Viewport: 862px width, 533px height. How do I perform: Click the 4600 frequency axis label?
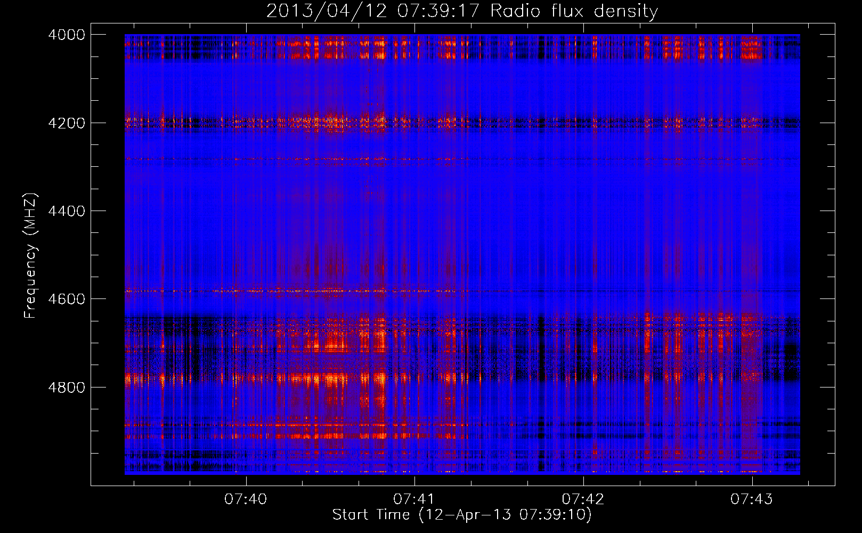click(x=67, y=299)
